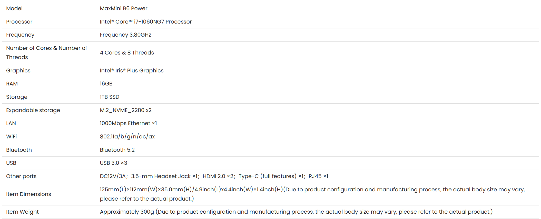Click the WiFi 802.11a/b/g/n/ac/ax value
The height and width of the screenshot is (219, 541).
[x=127, y=137]
